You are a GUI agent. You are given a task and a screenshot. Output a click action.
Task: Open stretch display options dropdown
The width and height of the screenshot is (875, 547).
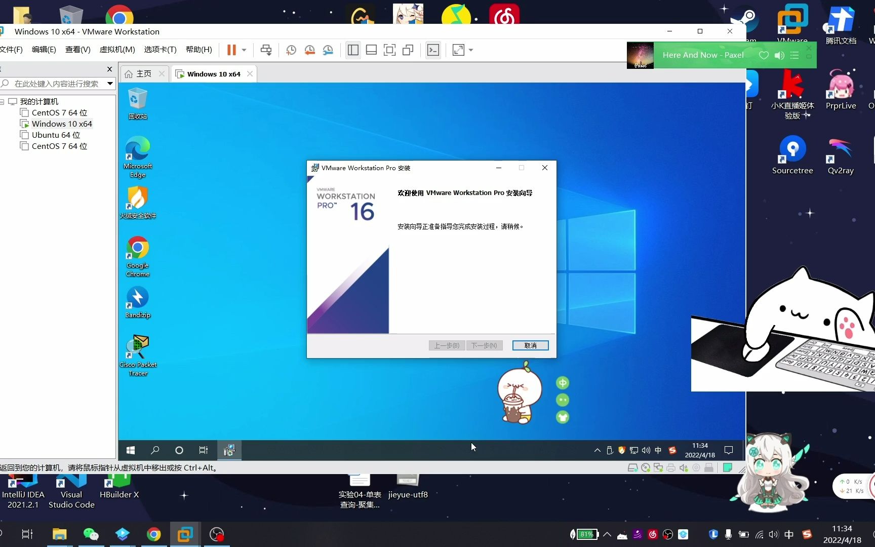pos(471,50)
